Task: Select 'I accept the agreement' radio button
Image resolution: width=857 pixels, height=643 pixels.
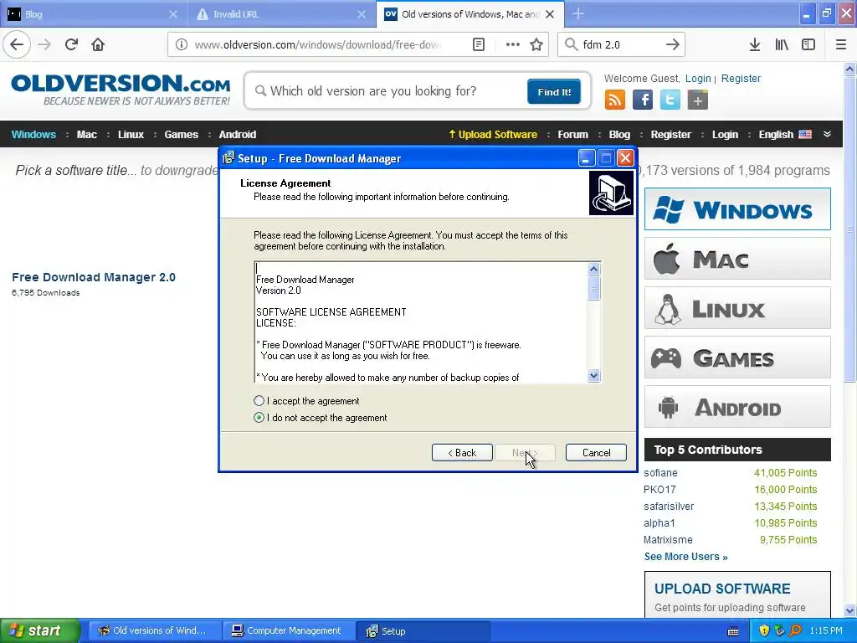Action: tap(259, 401)
